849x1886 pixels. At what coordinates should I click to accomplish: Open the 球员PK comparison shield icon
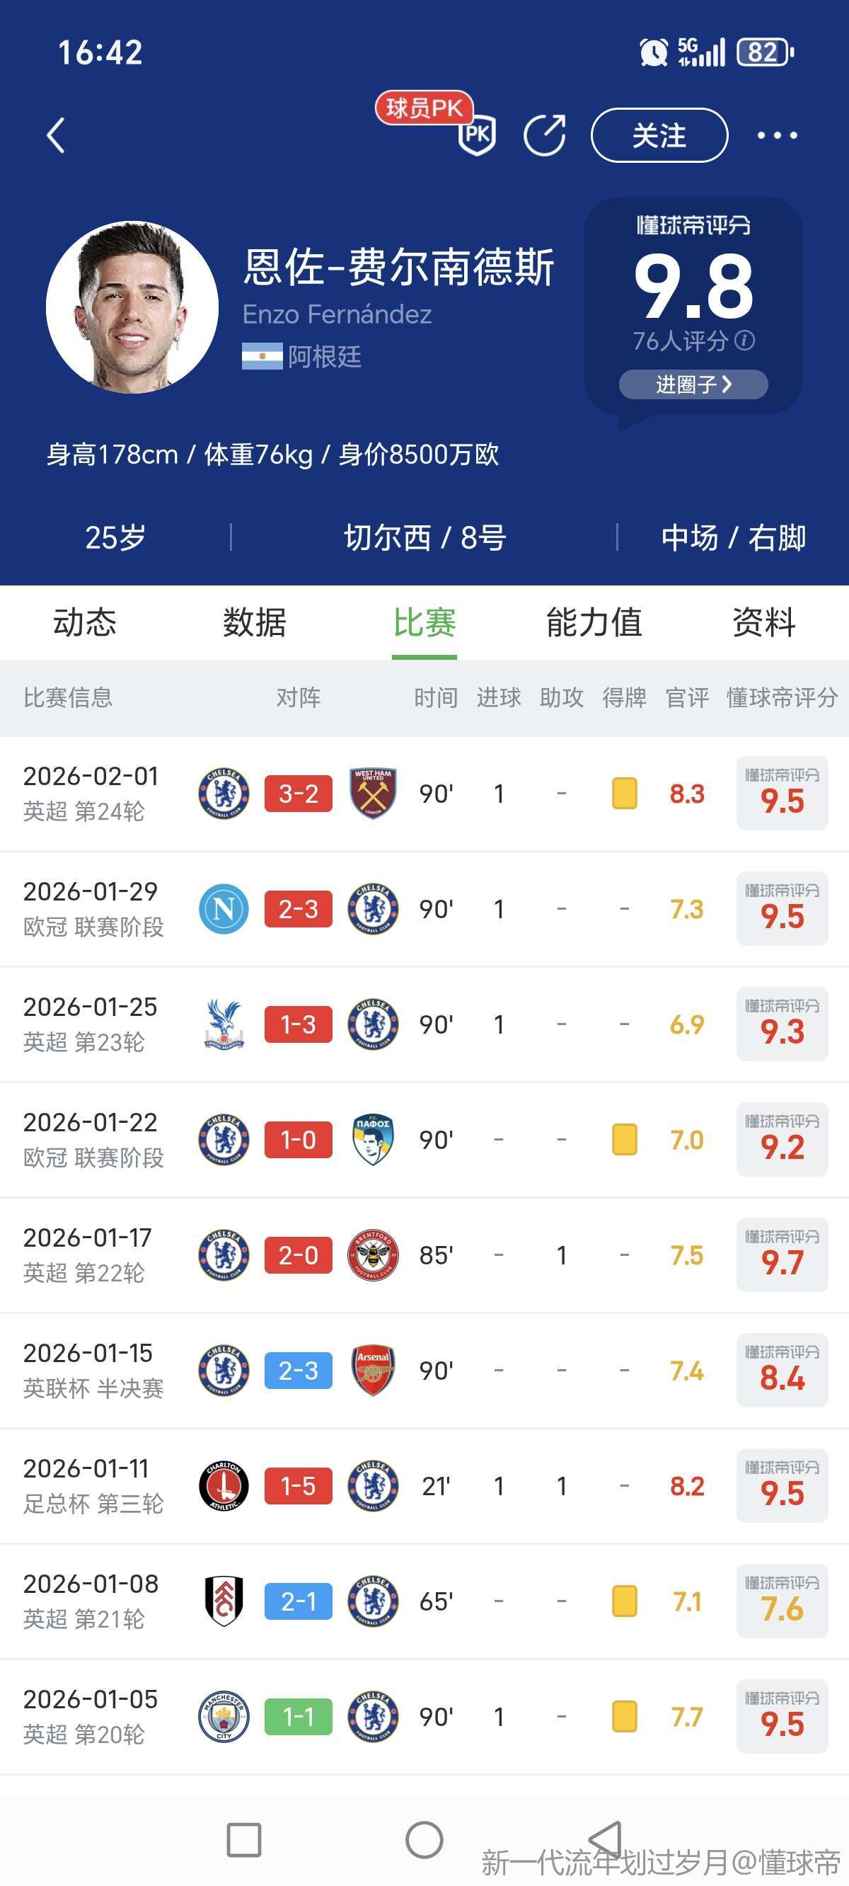(477, 134)
